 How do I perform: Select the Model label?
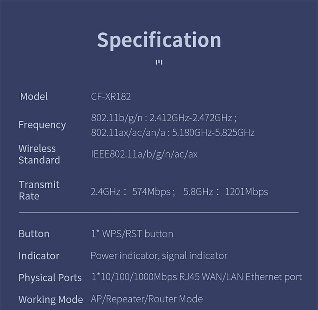tap(34, 96)
